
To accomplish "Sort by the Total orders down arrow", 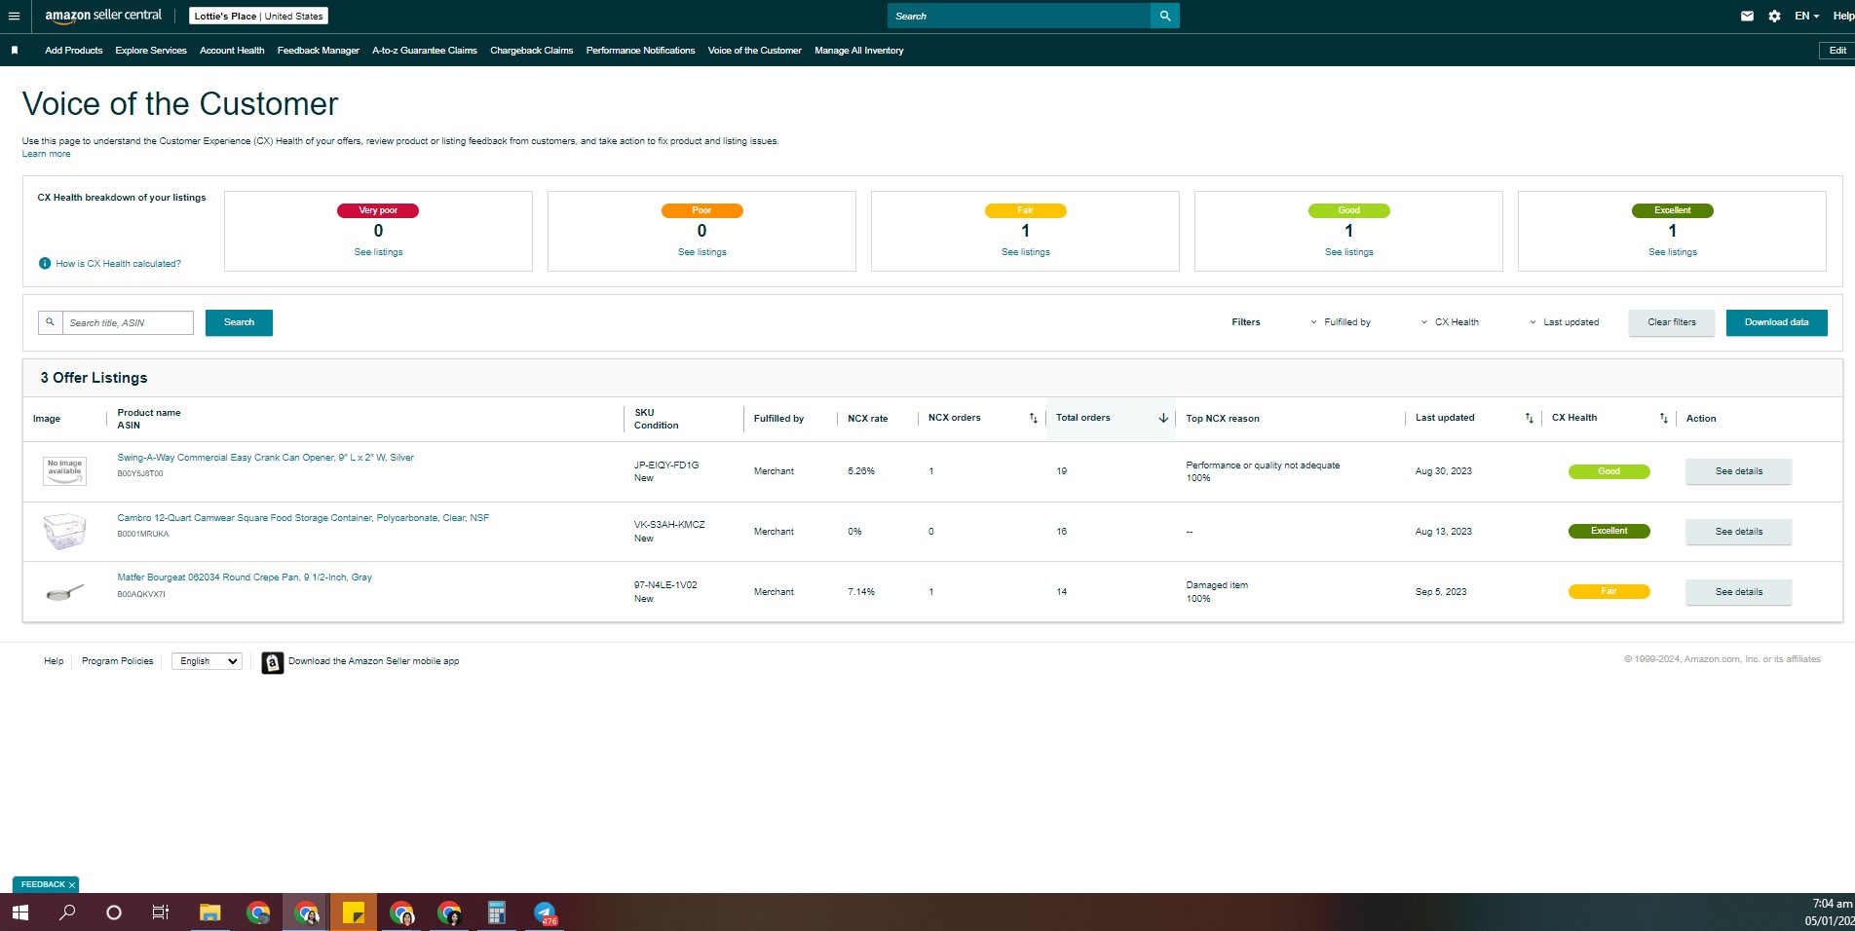I will pyautogui.click(x=1163, y=419).
